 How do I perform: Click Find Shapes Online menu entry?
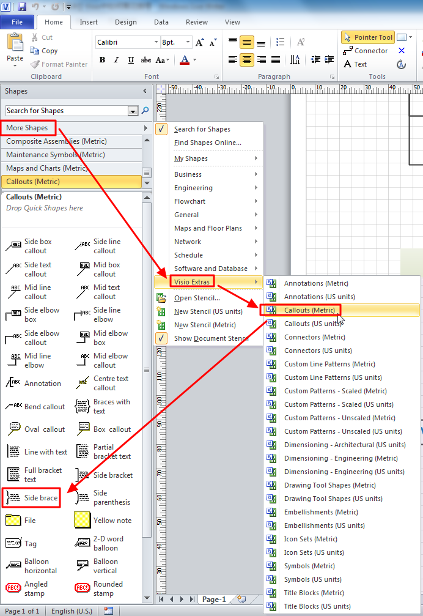click(208, 143)
